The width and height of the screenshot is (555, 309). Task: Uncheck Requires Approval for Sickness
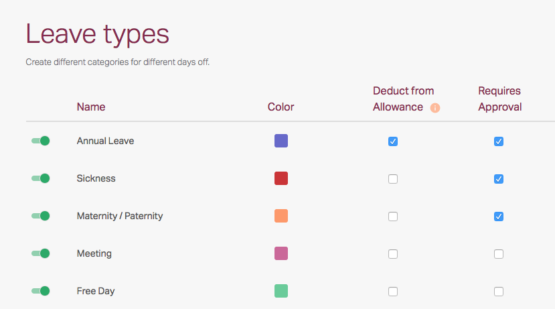(499, 179)
